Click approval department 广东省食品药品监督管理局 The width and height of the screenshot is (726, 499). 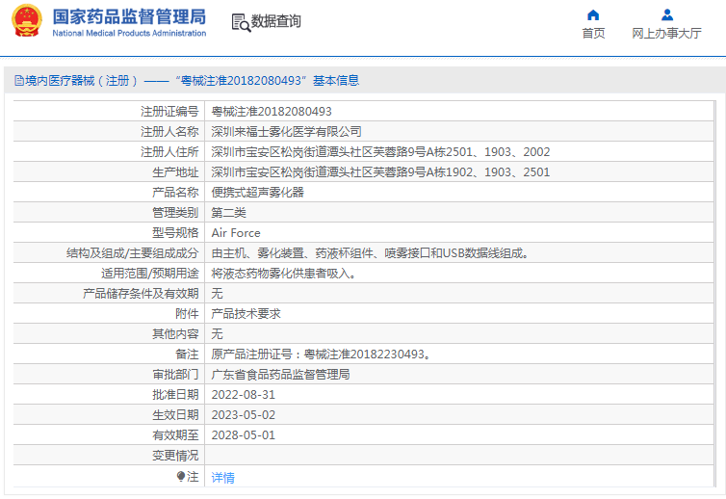(280, 375)
